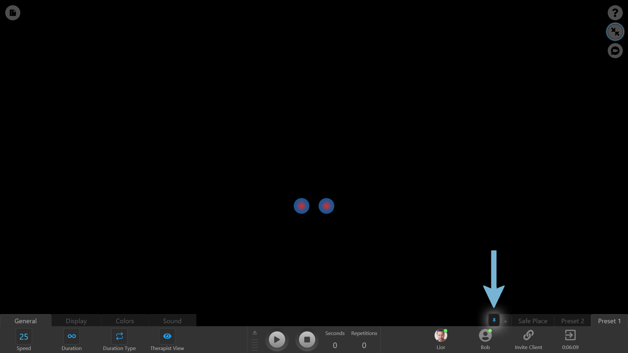Open Bob's client avatar menu

click(x=485, y=336)
